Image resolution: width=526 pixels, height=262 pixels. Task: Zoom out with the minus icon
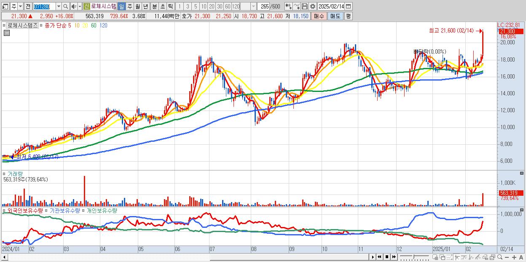pos(507,257)
